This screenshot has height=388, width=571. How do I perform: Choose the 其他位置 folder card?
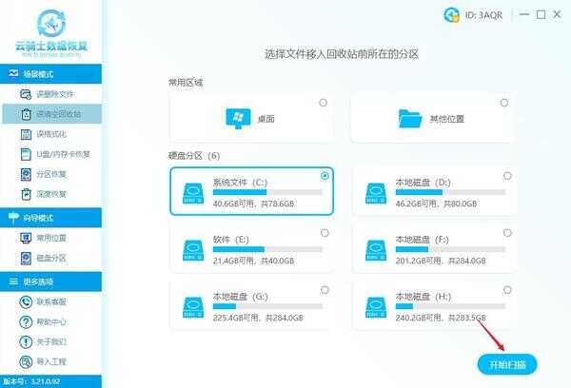tap(433, 118)
